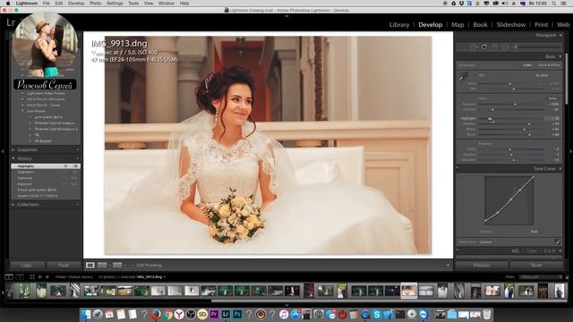Open White Balance As Shot dropdown

point(543,75)
